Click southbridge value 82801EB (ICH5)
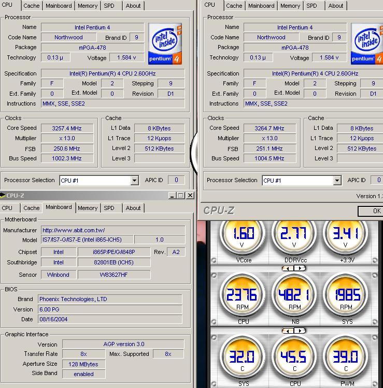This screenshot has width=383, height=388. point(114,262)
